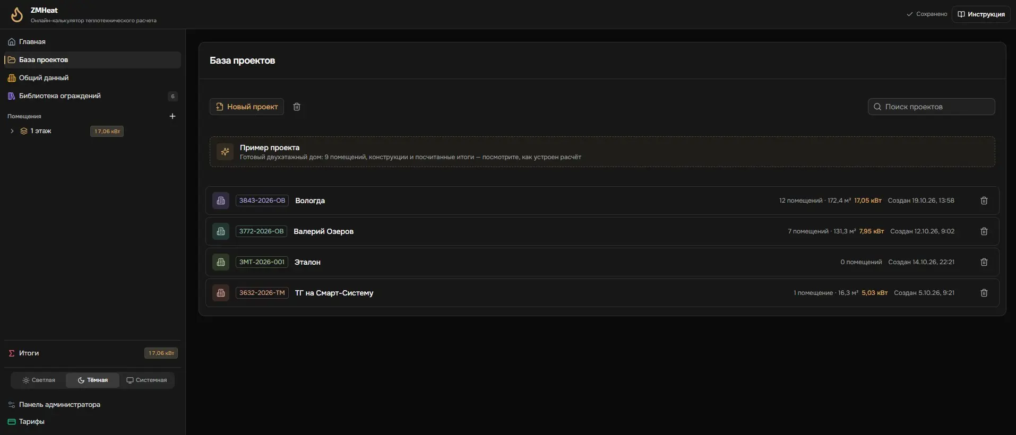Open Общий данный section

pos(92,78)
